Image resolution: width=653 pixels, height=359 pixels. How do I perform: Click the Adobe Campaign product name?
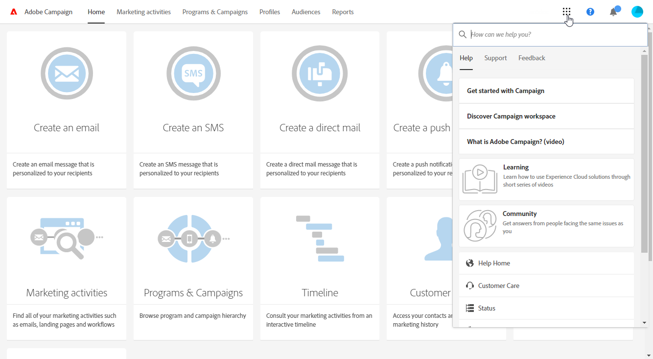click(48, 12)
